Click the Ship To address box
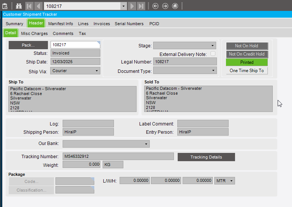The width and height of the screenshot is (292, 207). (x=72, y=99)
